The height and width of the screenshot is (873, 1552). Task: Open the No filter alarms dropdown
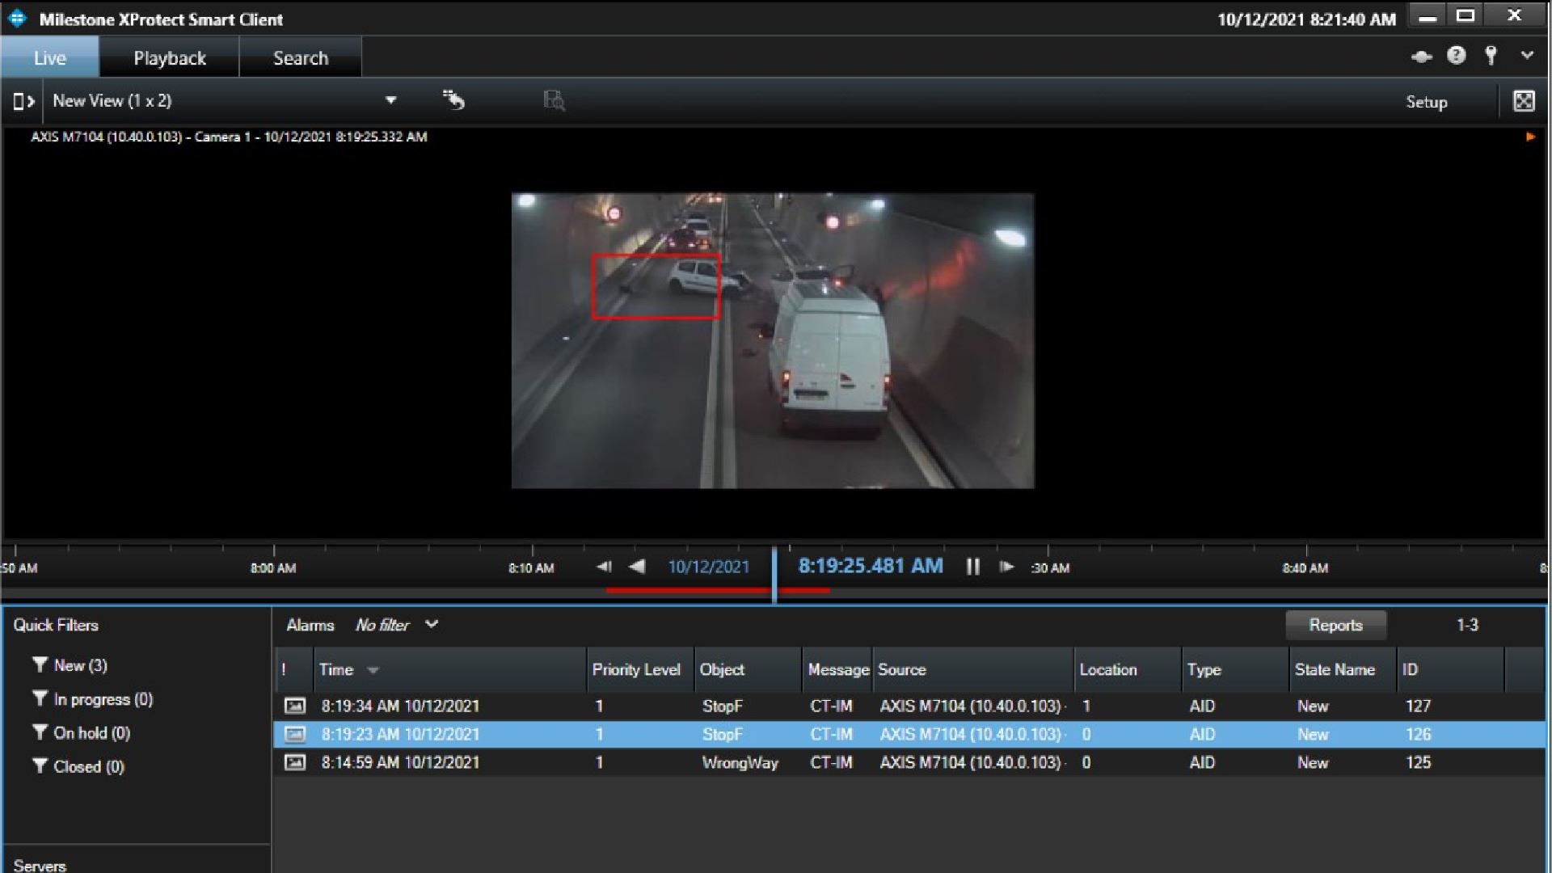click(397, 625)
